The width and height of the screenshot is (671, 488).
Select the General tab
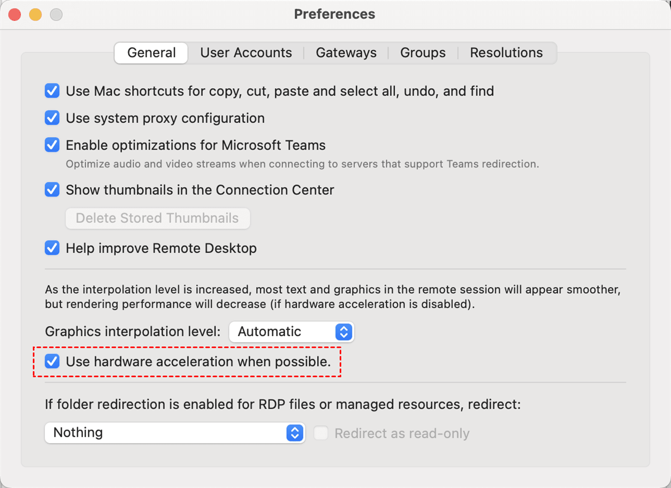pos(152,53)
